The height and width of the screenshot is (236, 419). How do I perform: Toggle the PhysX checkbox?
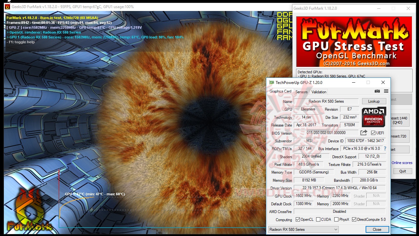tap(336, 220)
